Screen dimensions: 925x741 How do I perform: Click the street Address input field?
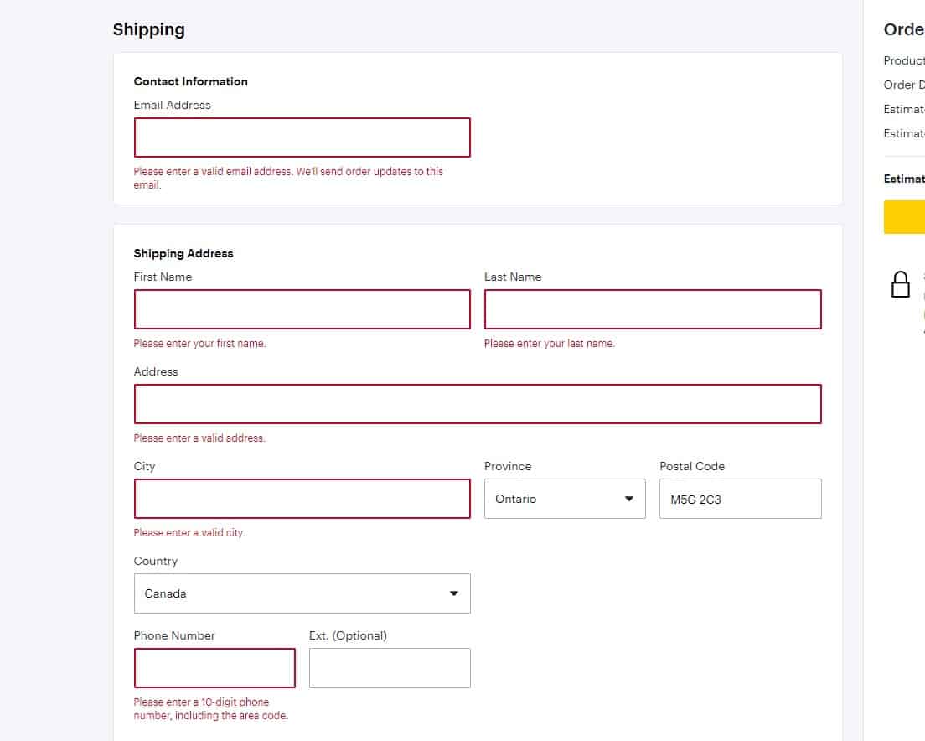(x=477, y=404)
